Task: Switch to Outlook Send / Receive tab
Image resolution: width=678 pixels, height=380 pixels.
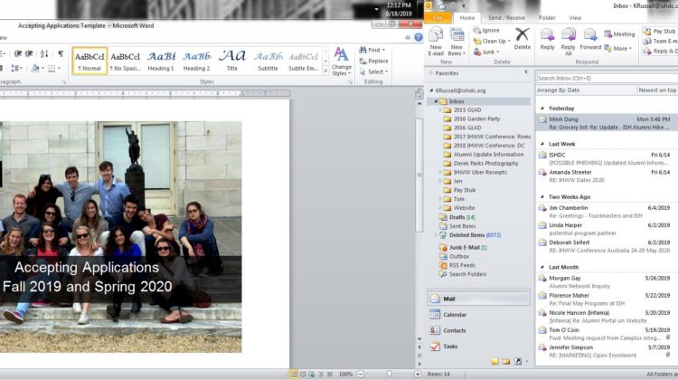Action: pos(506,18)
